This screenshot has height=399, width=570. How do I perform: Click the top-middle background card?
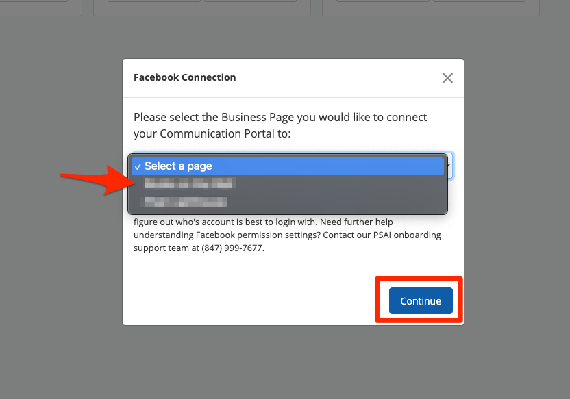click(201, 7)
